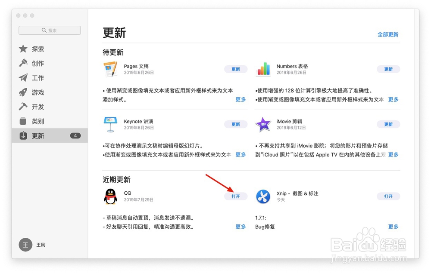Expand 更多 for Pages release notes

241,99
